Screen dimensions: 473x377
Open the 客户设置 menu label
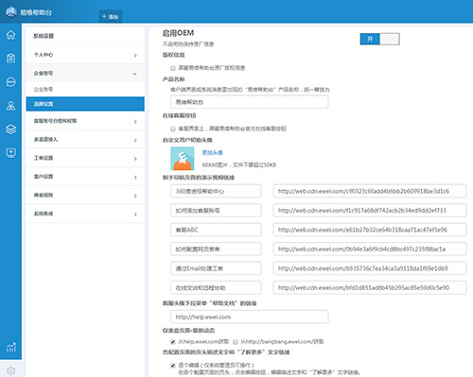44,177
